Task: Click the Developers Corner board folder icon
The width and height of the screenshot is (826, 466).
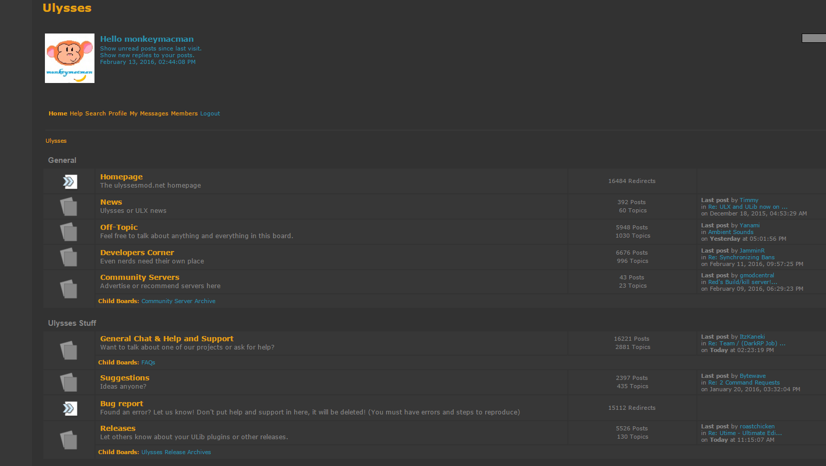Action: [69, 257]
